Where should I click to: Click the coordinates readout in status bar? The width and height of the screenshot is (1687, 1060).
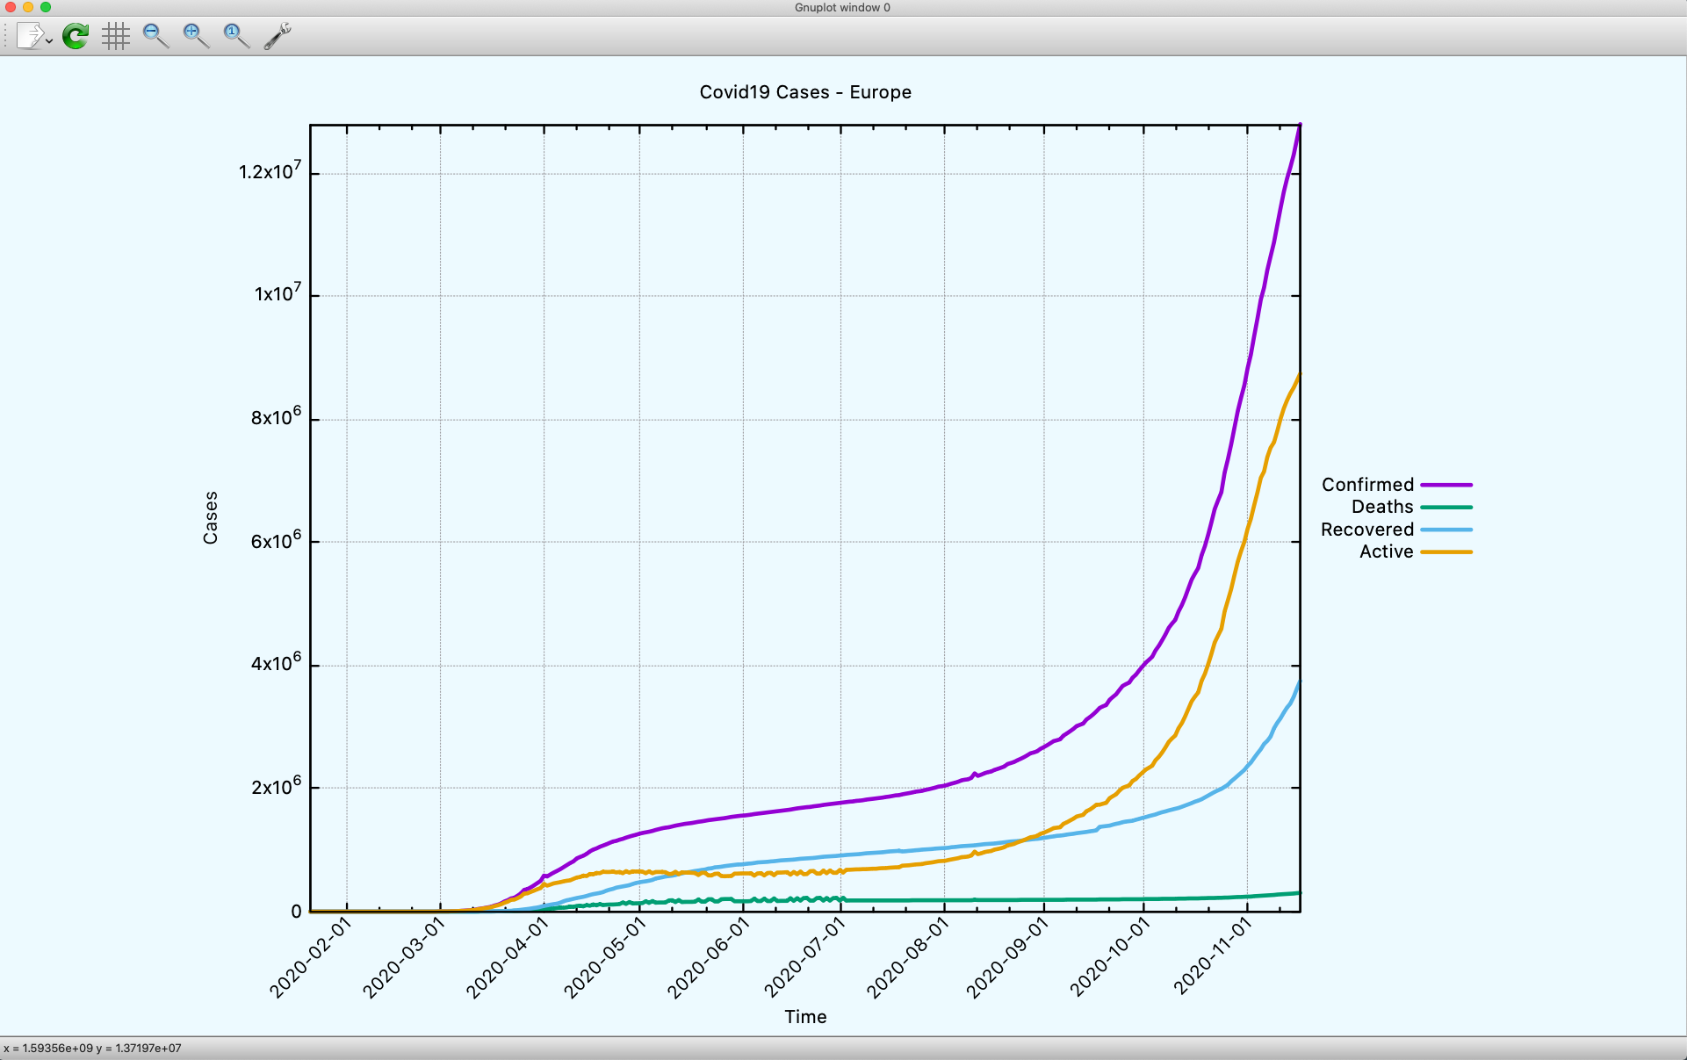[x=92, y=1048]
